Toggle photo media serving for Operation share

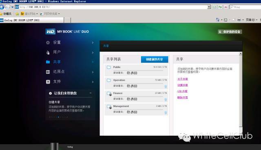[128, 86]
